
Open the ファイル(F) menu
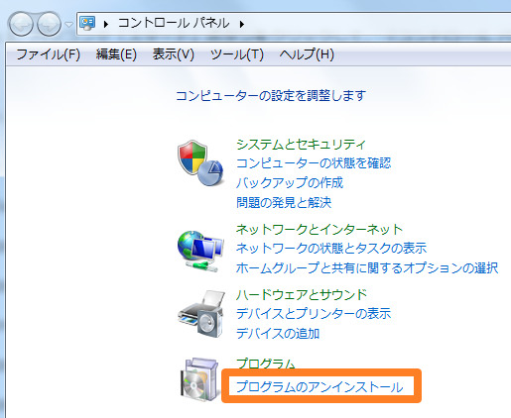pos(49,54)
